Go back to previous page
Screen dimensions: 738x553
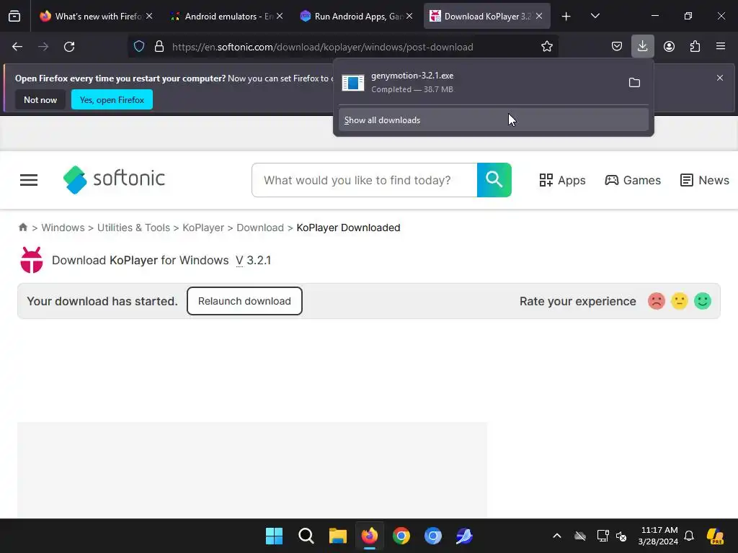click(17, 47)
